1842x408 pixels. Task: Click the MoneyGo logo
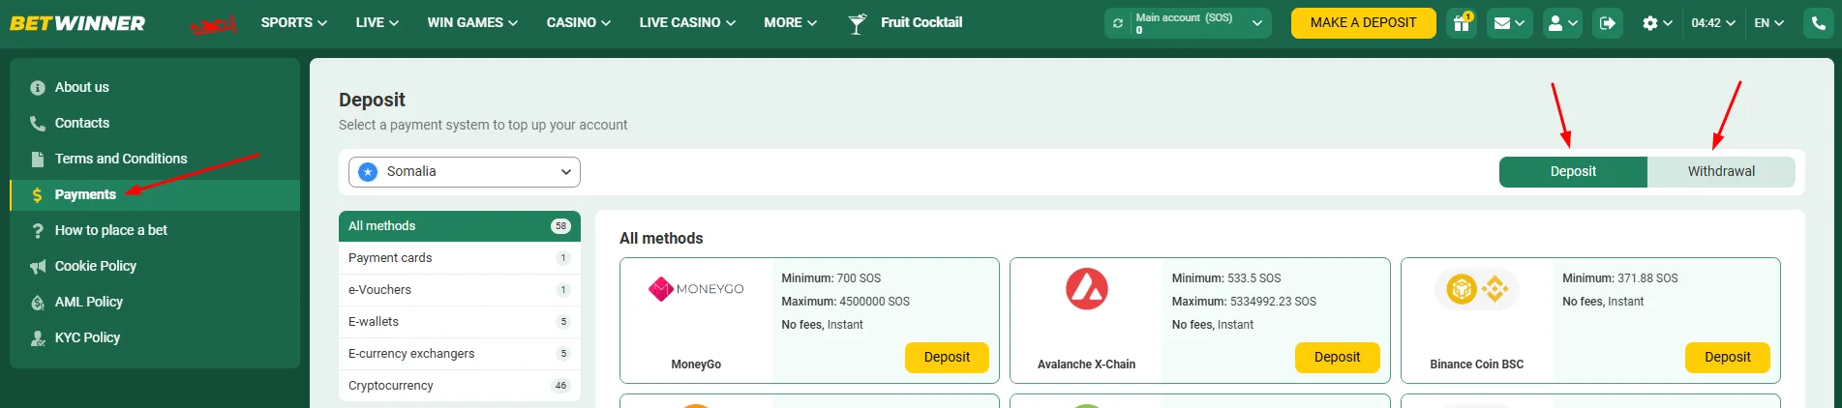[x=696, y=289]
